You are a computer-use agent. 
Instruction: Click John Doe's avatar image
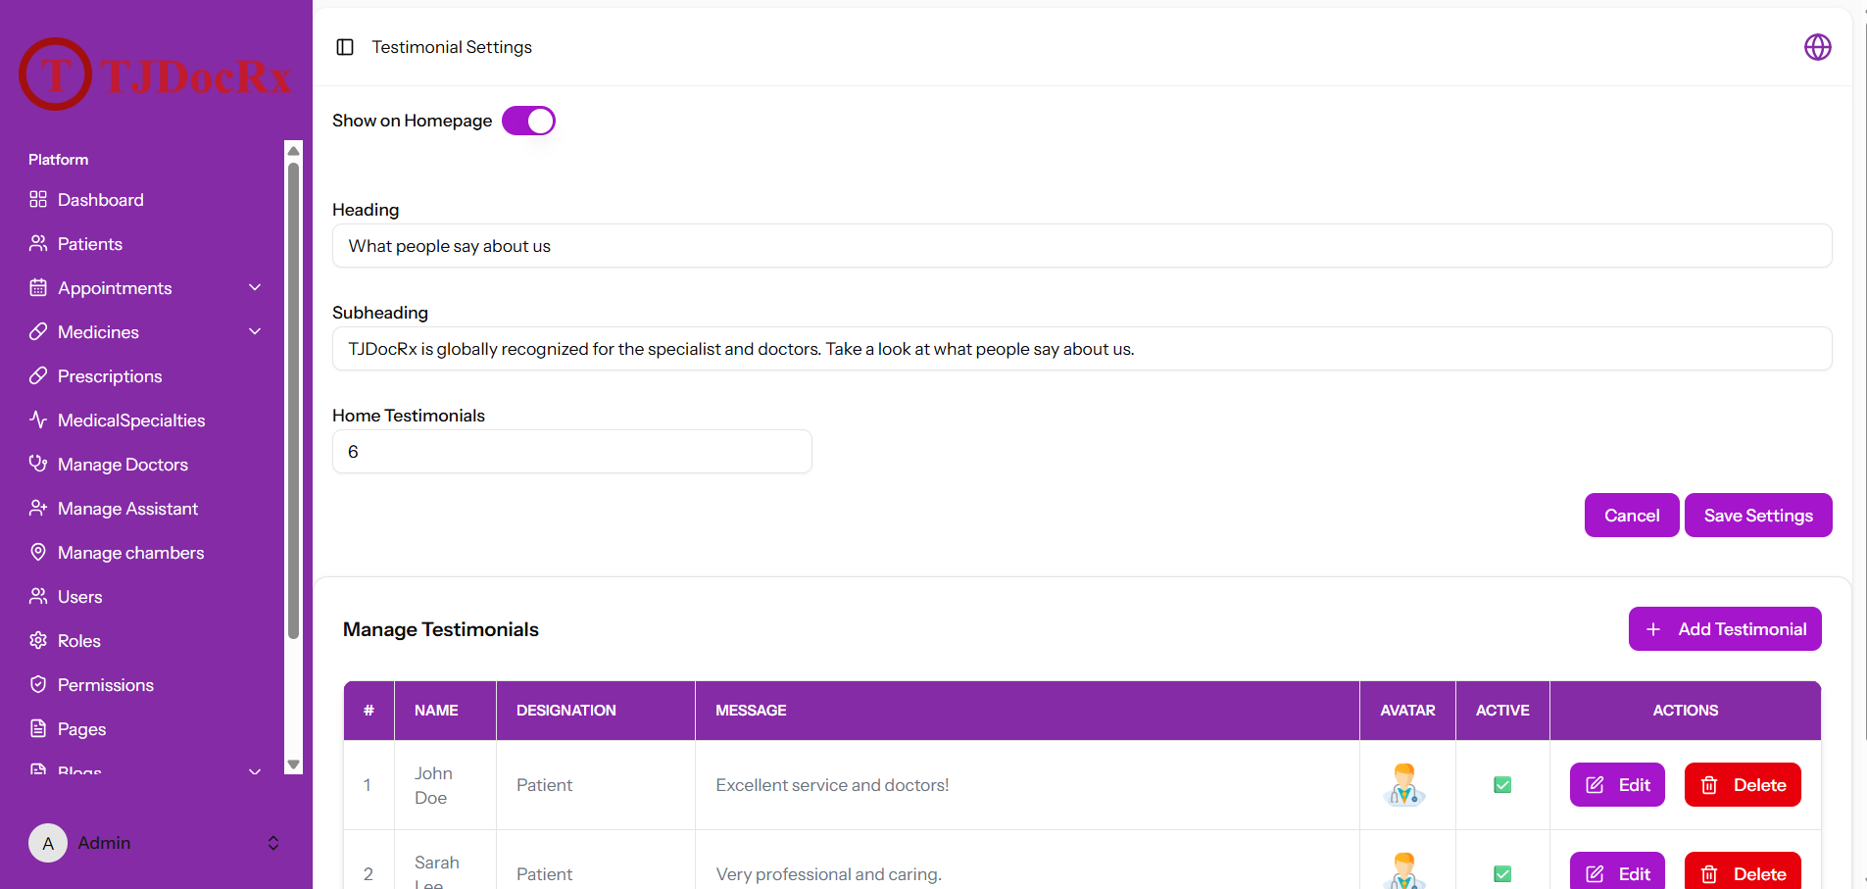1404,785
